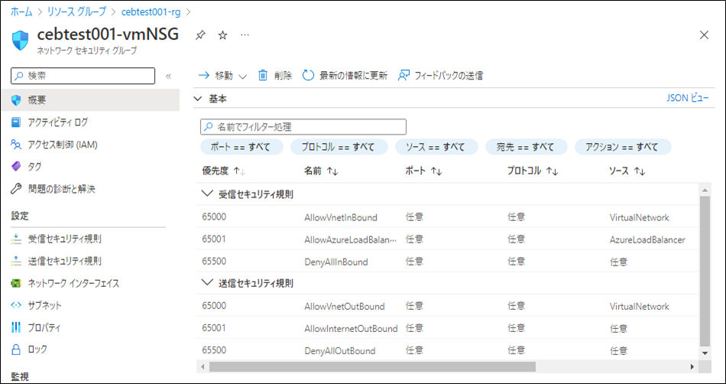Image resolution: width=726 pixels, height=384 pixels.
Task: Click the horizontal scrollbar thumb
Action: [372, 366]
